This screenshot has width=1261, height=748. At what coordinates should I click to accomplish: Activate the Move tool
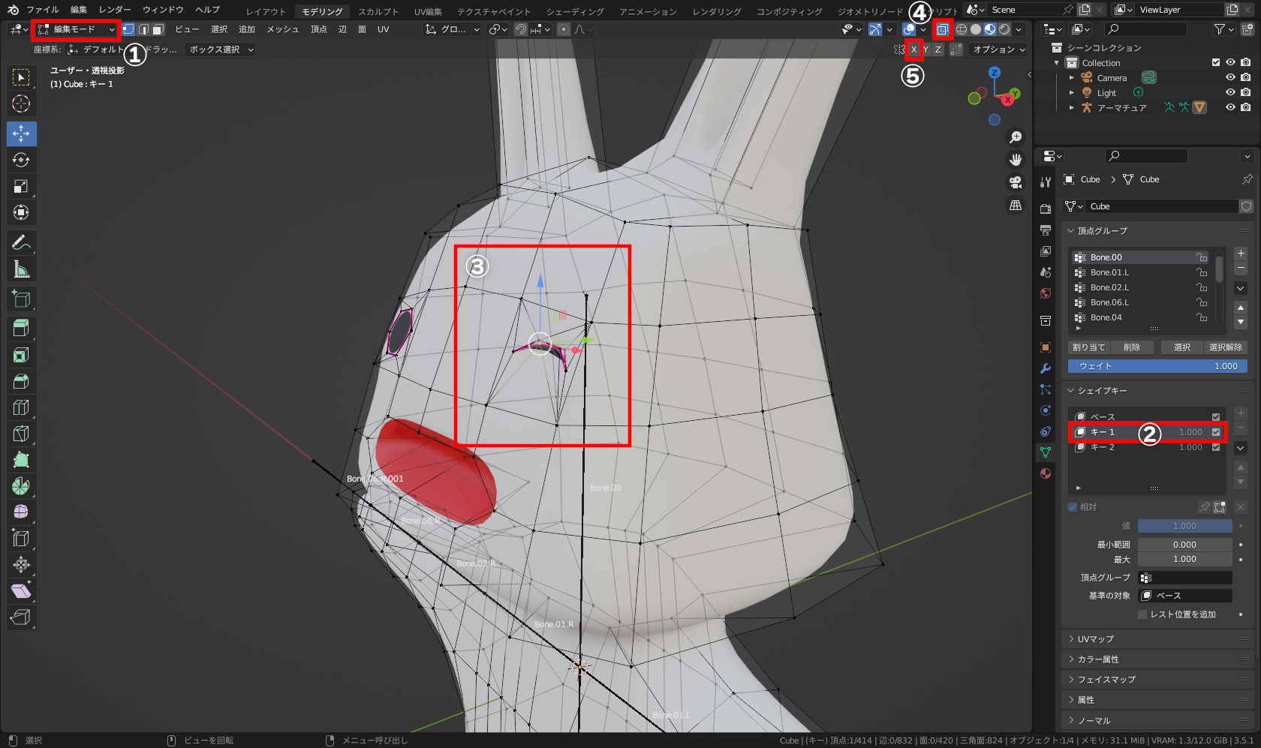pyautogui.click(x=21, y=134)
